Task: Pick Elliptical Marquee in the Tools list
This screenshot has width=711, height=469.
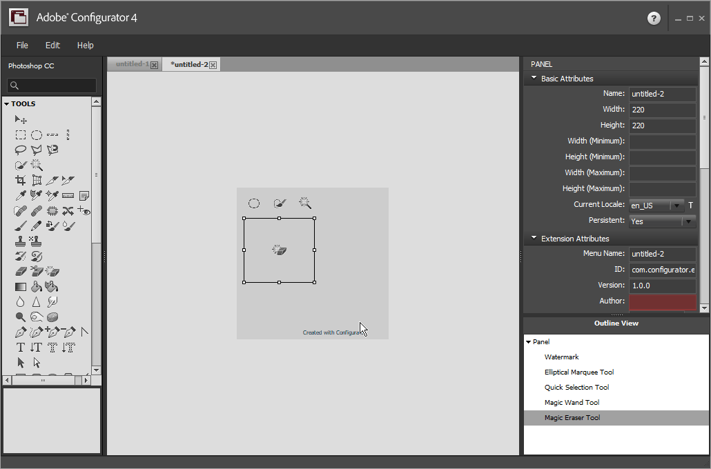Action: [x=37, y=134]
